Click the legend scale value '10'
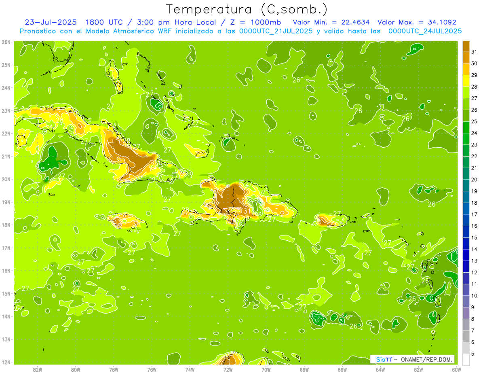The width and height of the screenshot is (485, 375). pyautogui.click(x=474, y=296)
